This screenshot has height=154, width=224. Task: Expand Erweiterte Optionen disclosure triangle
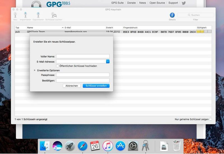[34, 70]
